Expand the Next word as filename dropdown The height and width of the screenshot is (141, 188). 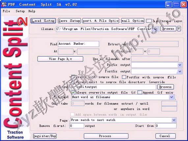coord(172,97)
